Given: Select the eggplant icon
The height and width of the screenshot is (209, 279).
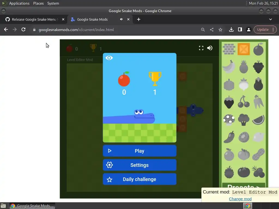Looking at the screenshot, I should click(x=258, y=84).
